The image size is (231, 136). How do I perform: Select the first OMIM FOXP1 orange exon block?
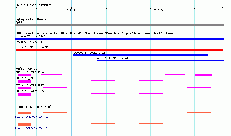24,113
